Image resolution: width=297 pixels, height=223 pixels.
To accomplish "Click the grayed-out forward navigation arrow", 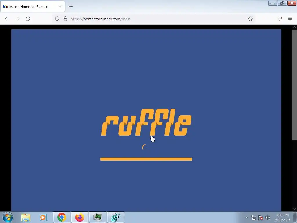I will [x=17, y=19].
